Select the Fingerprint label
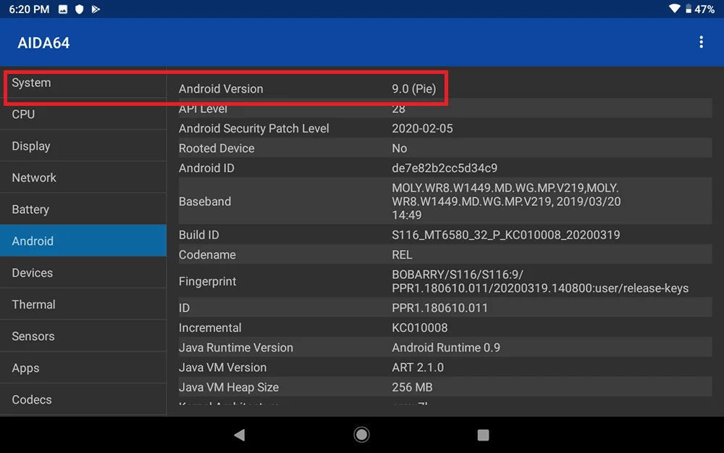The height and width of the screenshot is (453, 724). [207, 281]
